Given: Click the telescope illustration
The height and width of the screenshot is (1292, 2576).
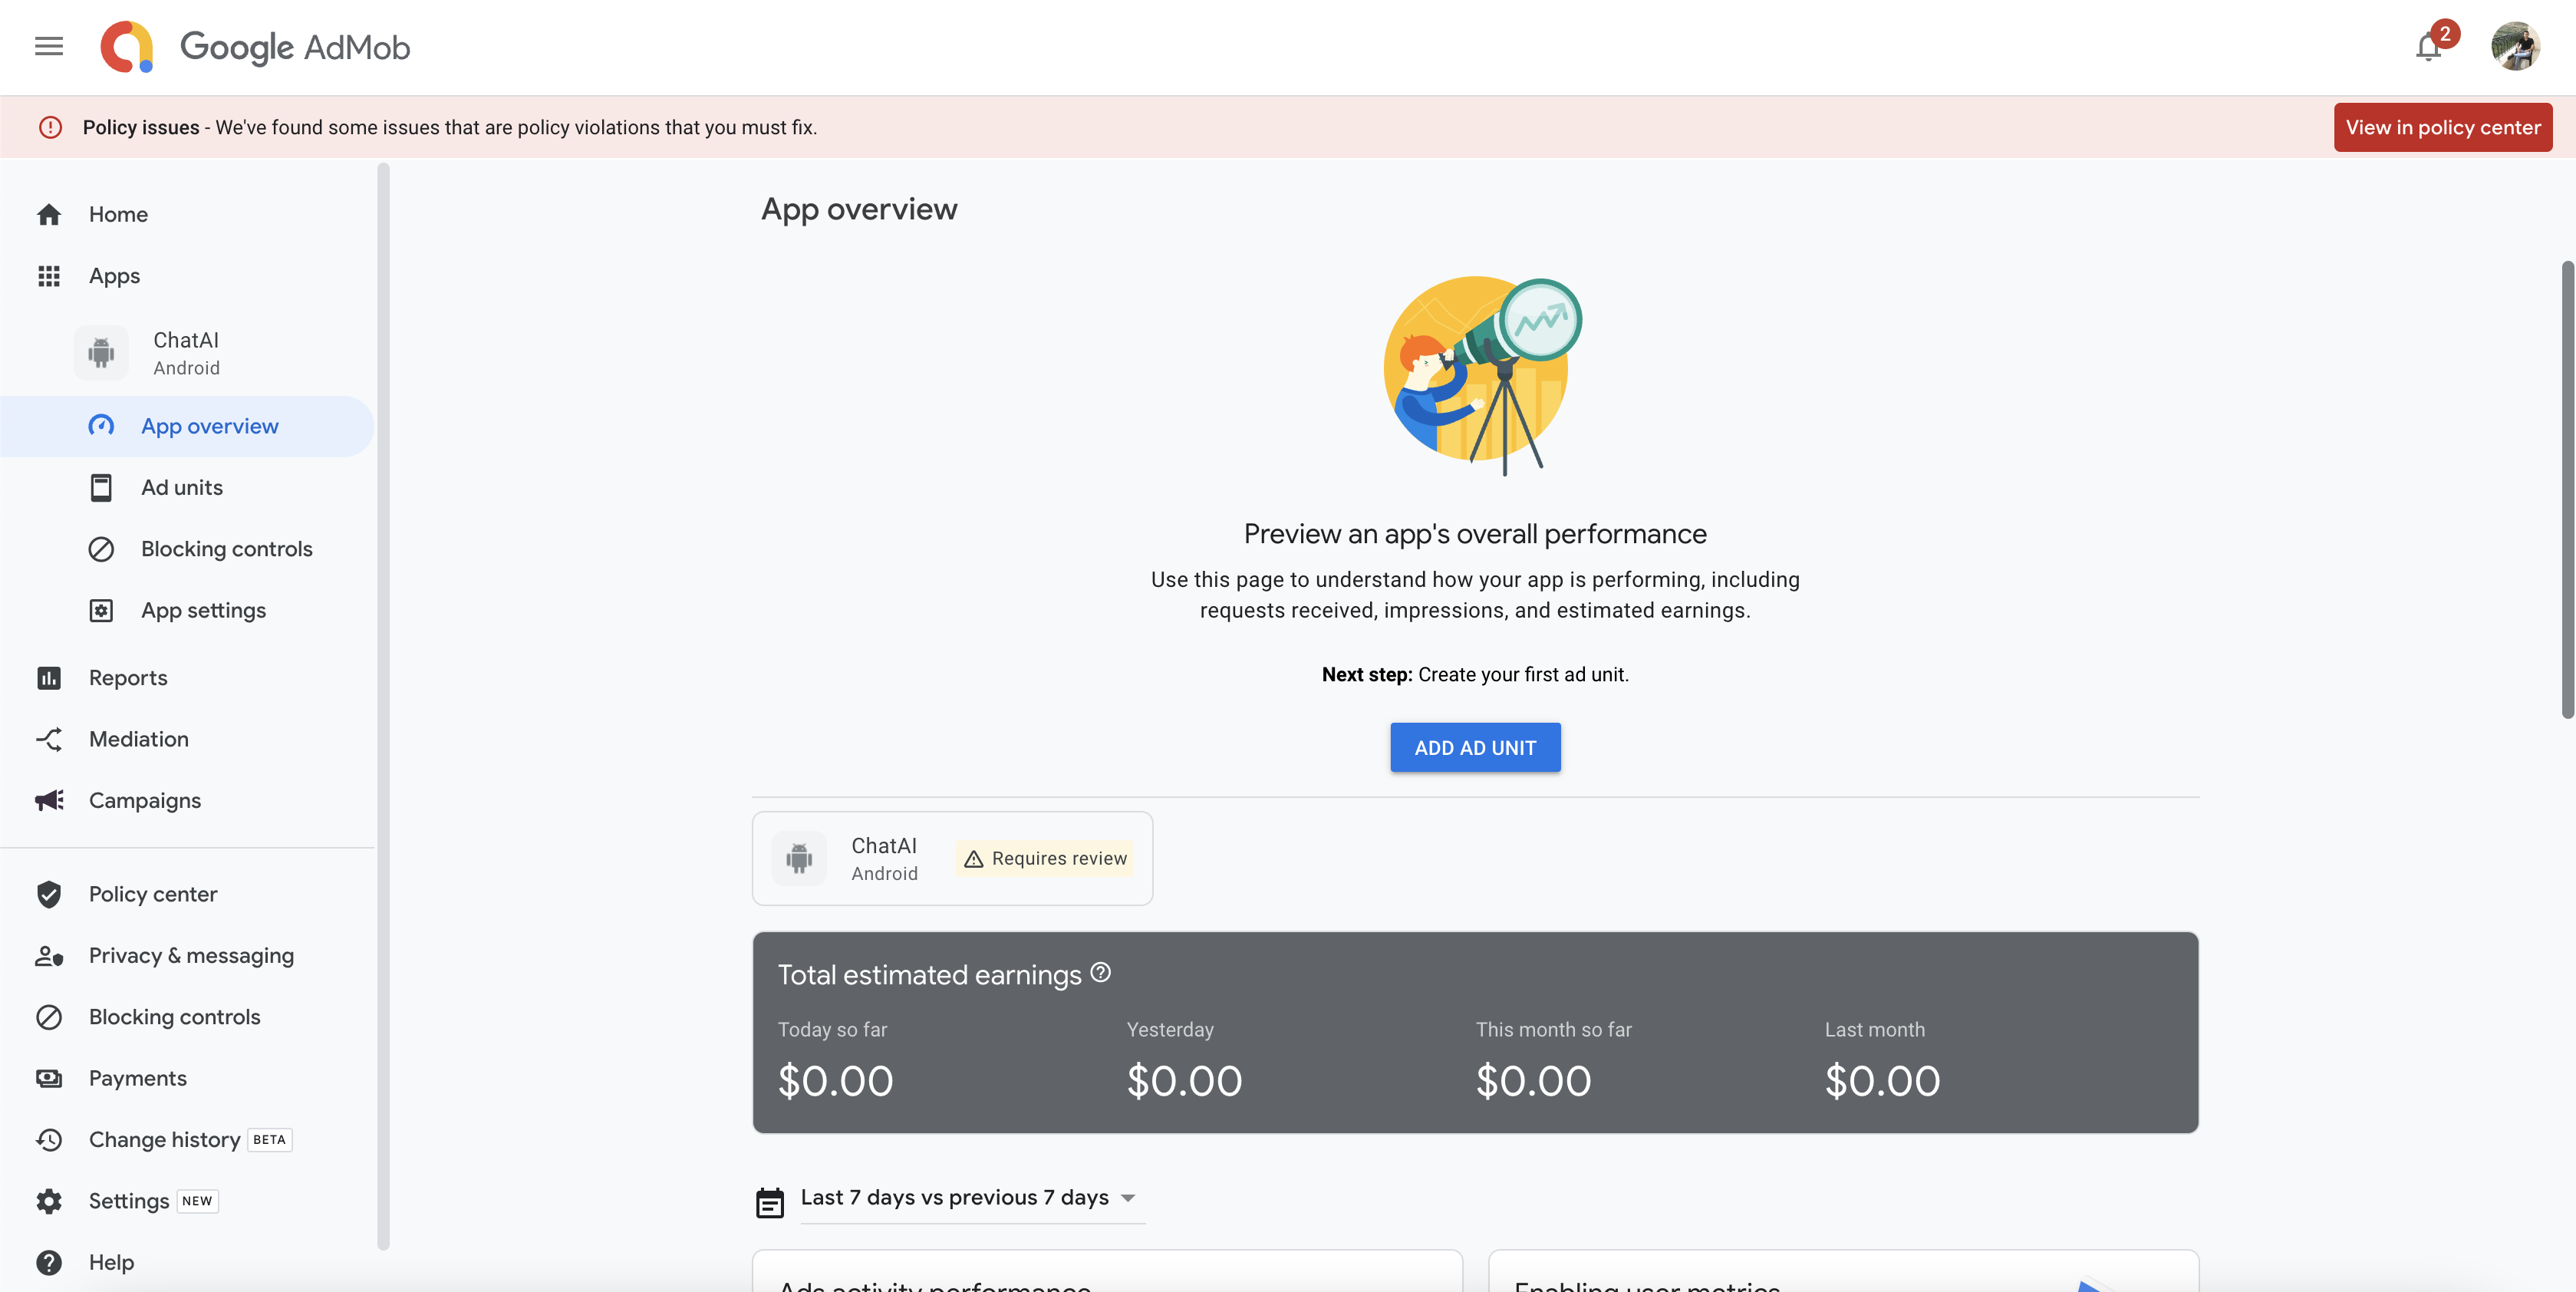Looking at the screenshot, I should (1482, 375).
